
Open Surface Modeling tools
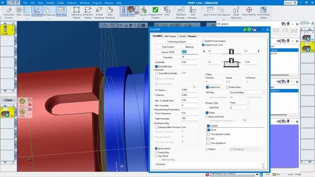[99, 12]
